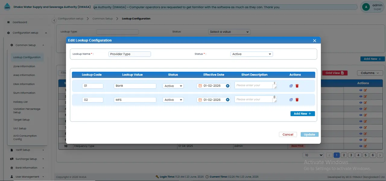Collapse the sidebar with the chevron toggle
This screenshot has width=386, height=181.
(54, 20)
